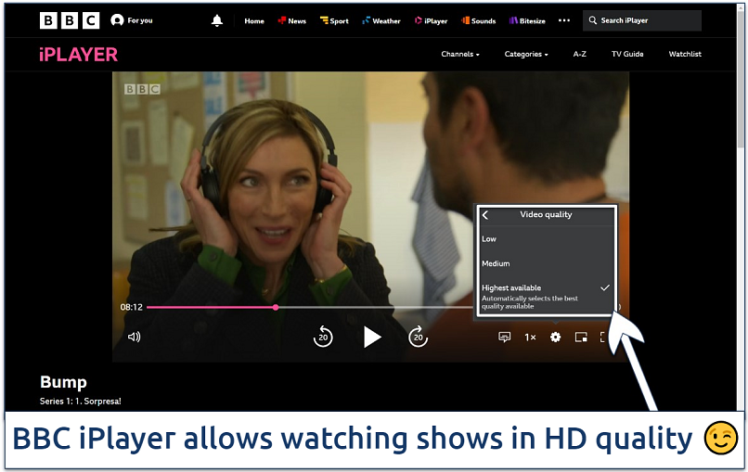The width and height of the screenshot is (748, 472).
Task: Open the News section
Action: 292,21
